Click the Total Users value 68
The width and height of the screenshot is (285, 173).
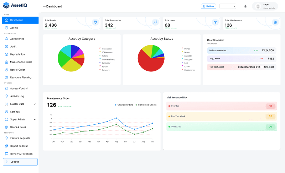click(167, 25)
